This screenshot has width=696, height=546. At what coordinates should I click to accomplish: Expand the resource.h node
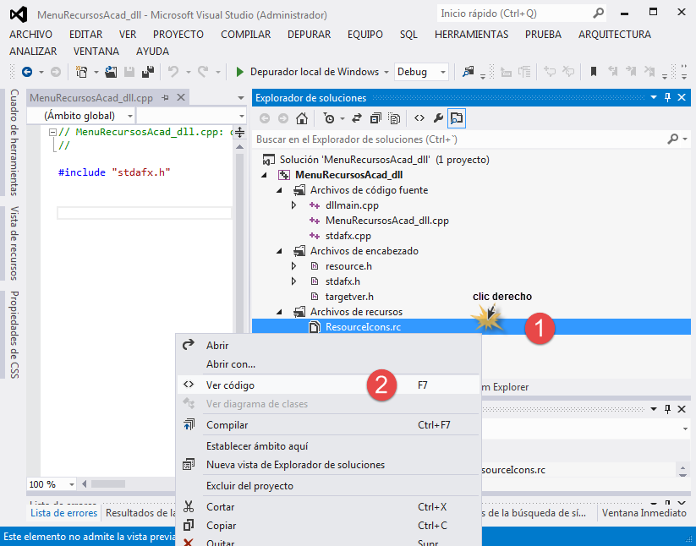tap(293, 266)
